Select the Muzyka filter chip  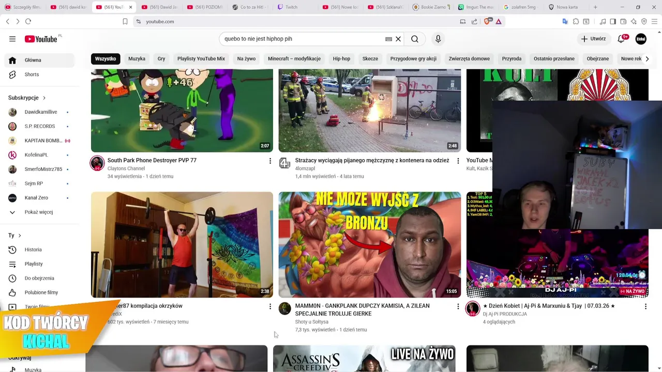point(137,59)
